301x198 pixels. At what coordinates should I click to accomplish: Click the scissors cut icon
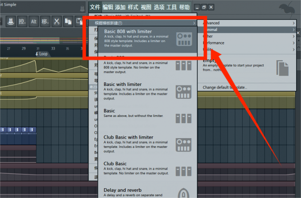57,21
